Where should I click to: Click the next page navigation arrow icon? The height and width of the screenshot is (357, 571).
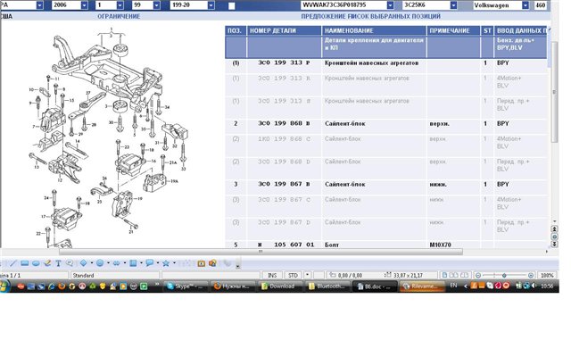coord(554,244)
